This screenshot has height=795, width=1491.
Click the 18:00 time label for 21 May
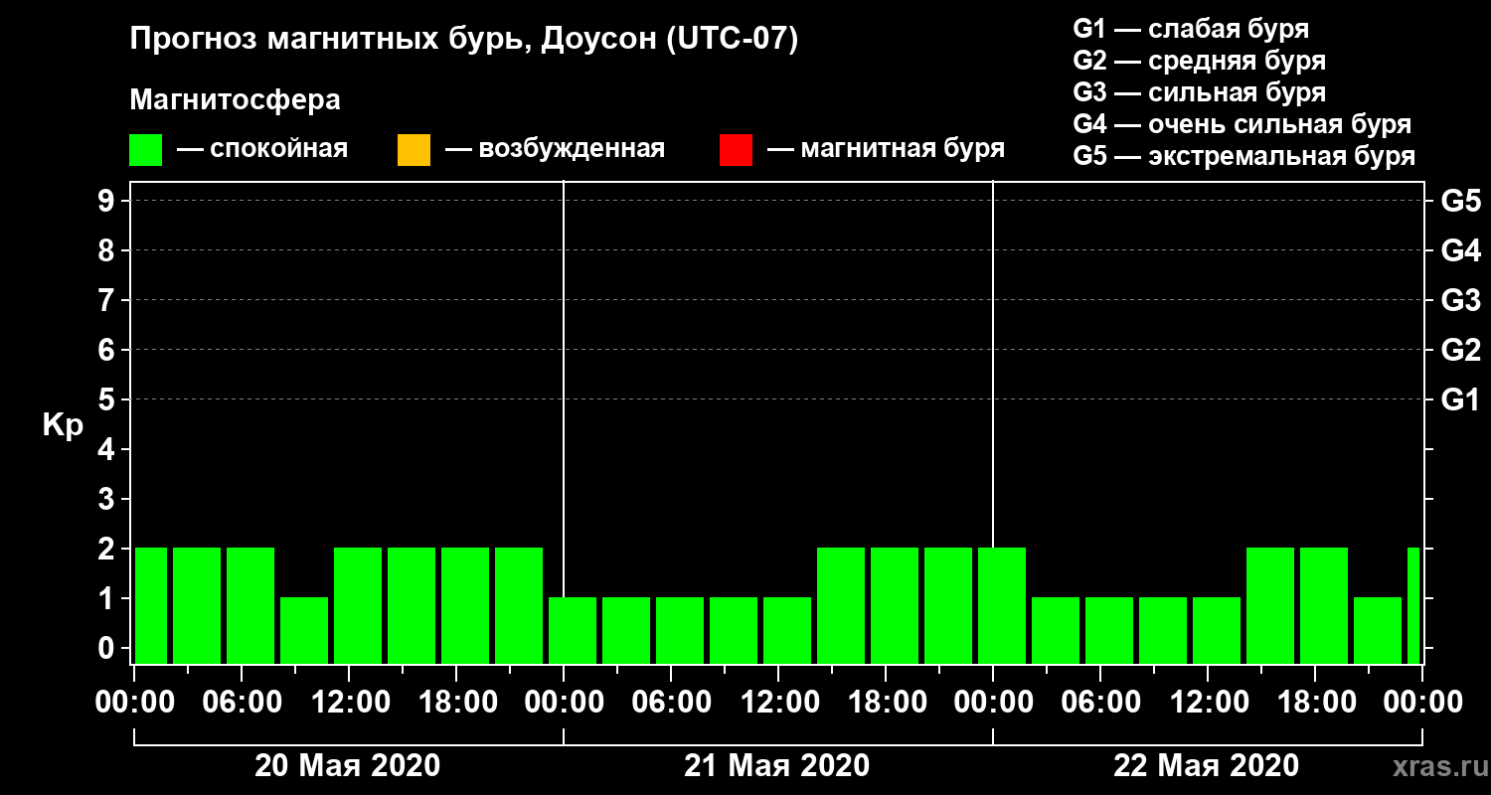point(886,703)
